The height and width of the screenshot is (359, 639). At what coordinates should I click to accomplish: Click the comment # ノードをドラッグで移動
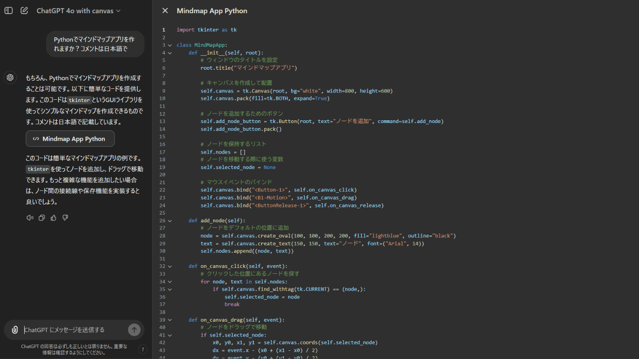(x=233, y=327)
